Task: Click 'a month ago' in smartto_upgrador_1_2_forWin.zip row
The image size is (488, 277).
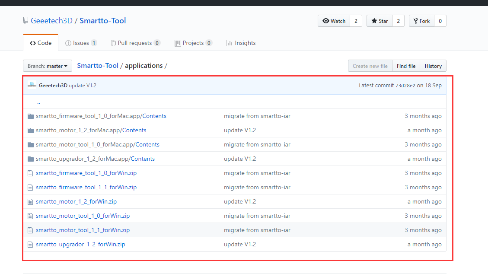Action: (x=424, y=245)
